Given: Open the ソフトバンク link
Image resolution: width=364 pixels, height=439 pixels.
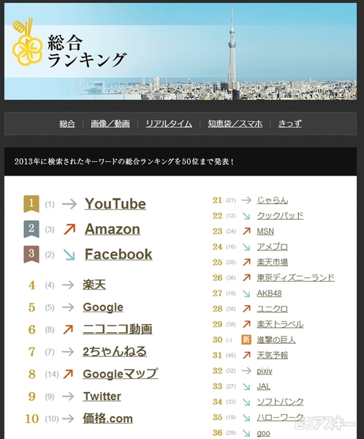Looking at the screenshot, I should tap(280, 402).
